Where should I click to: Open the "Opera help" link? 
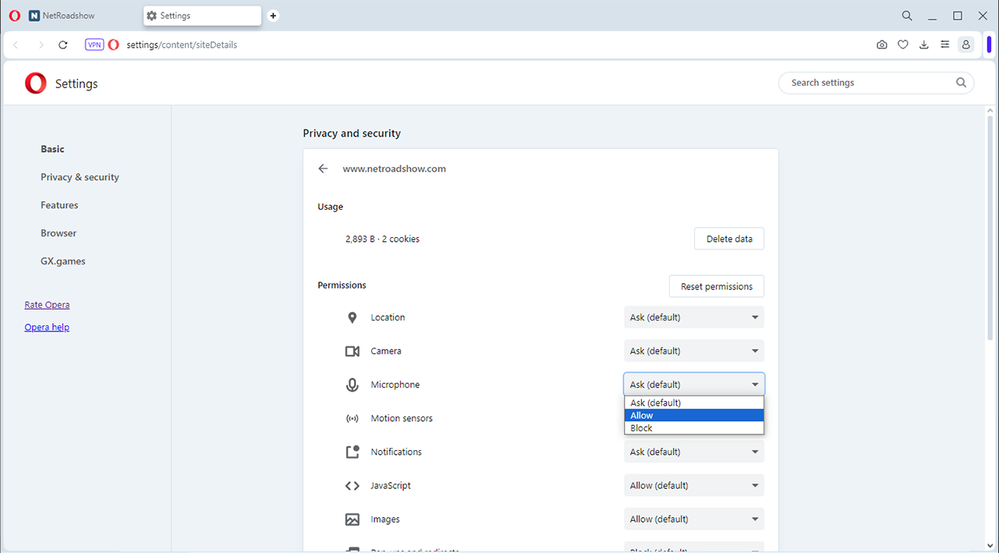[47, 327]
